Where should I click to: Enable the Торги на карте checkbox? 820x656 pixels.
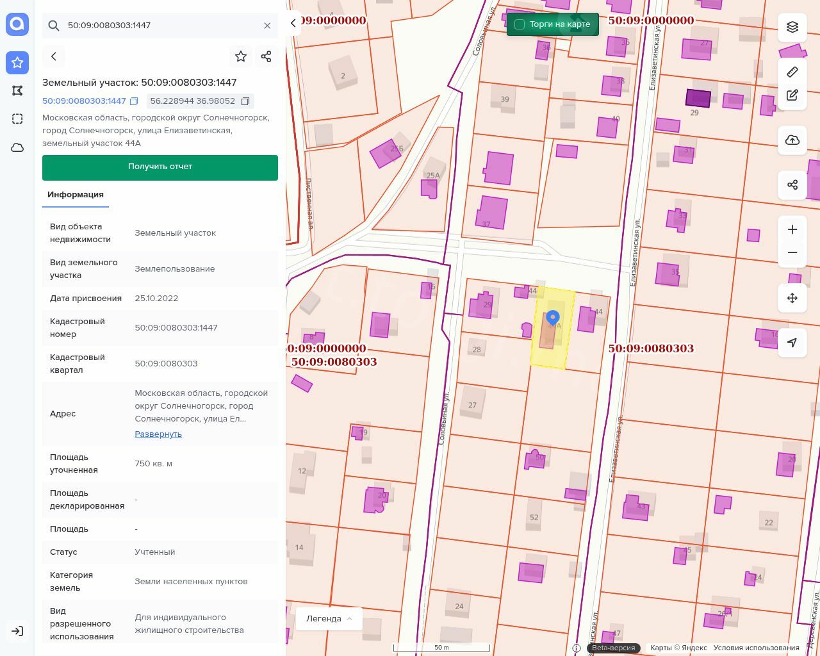520,24
